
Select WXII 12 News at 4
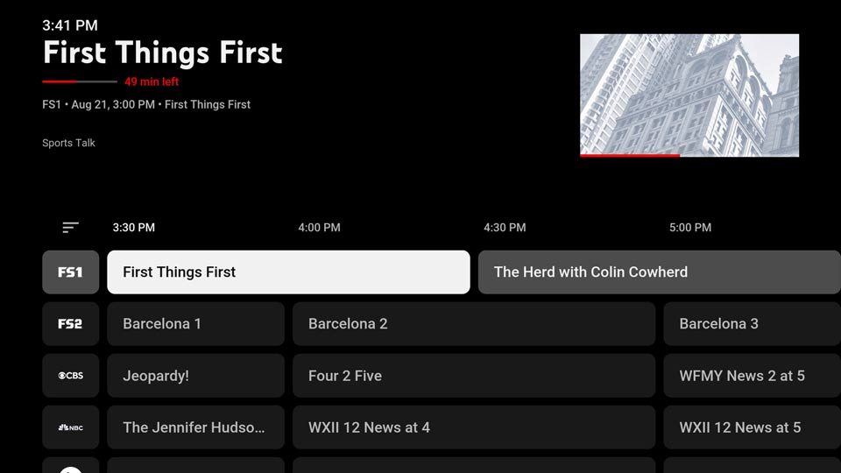pos(473,427)
